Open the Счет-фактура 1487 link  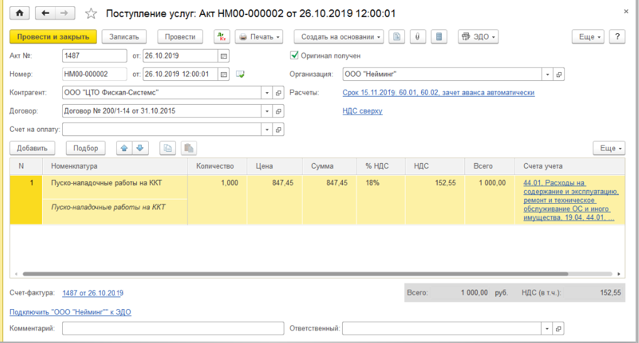point(93,293)
